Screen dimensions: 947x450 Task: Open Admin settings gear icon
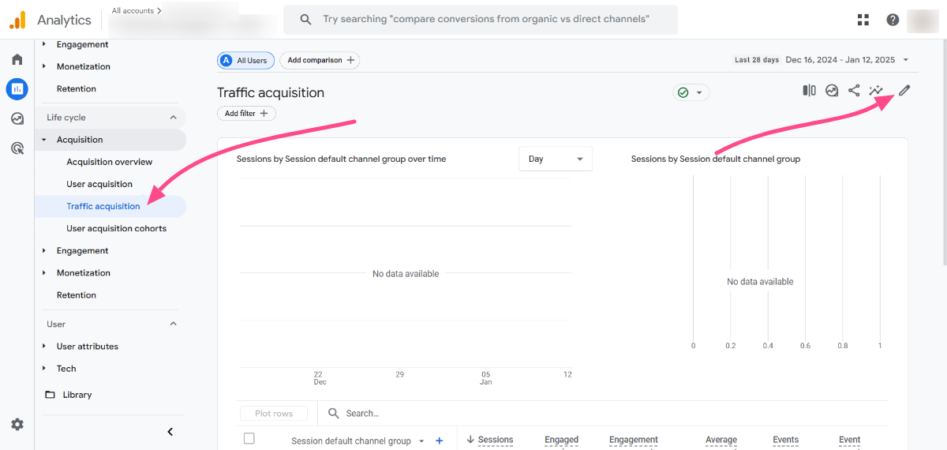[17, 424]
